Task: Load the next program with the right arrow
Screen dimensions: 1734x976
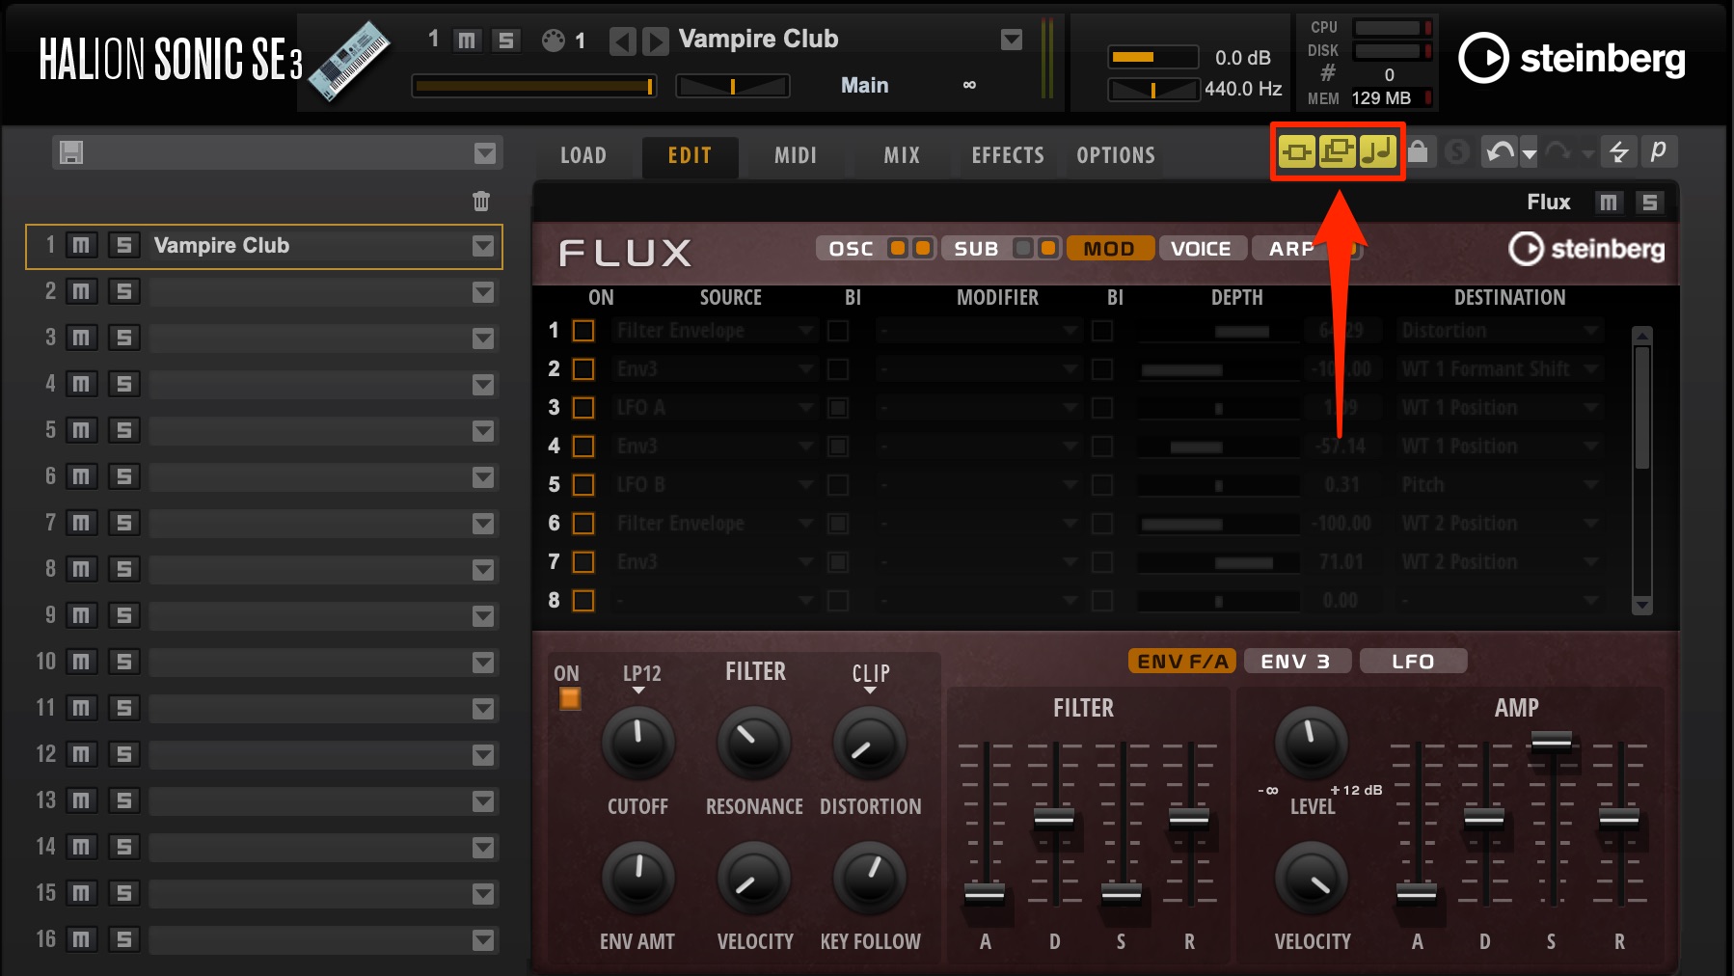Action: 655,41
